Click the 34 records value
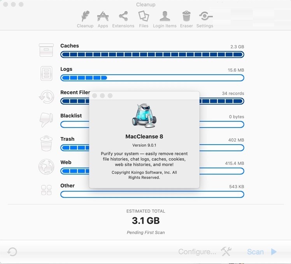Screen dimensions: 291x264 [233, 93]
